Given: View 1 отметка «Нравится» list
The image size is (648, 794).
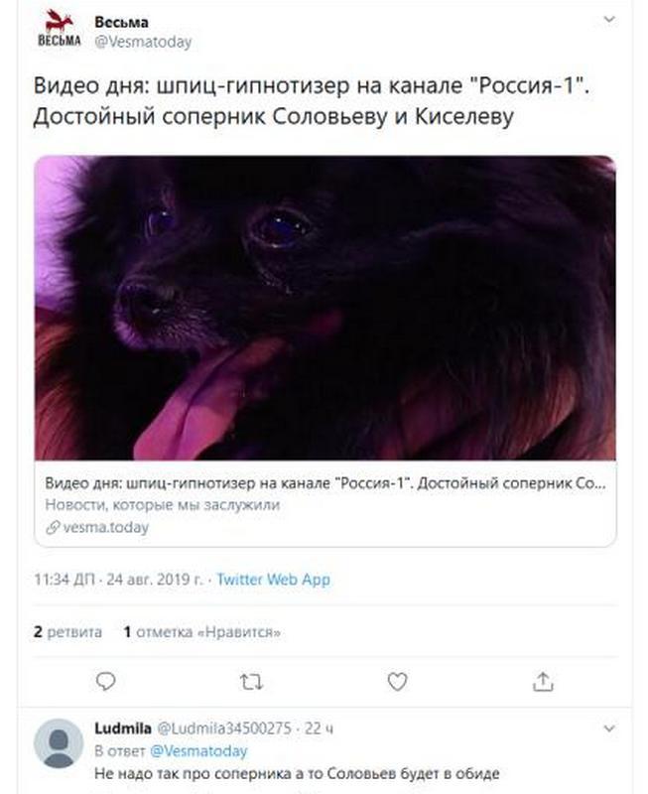Looking at the screenshot, I should tap(202, 632).
